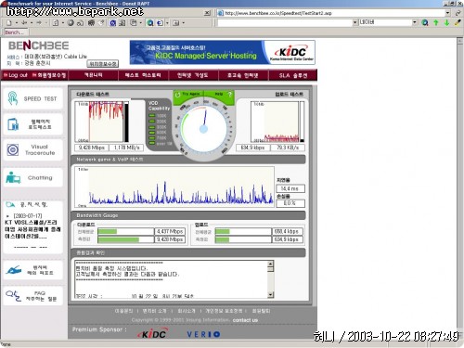The image size is (464, 348).
Task: Open SLA menu item in red bar
Action: (293, 75)
